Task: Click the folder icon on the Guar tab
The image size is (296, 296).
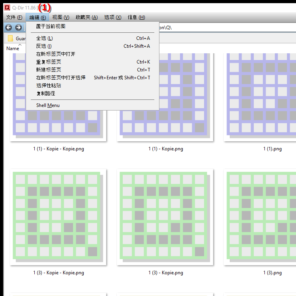Action: 10,38
